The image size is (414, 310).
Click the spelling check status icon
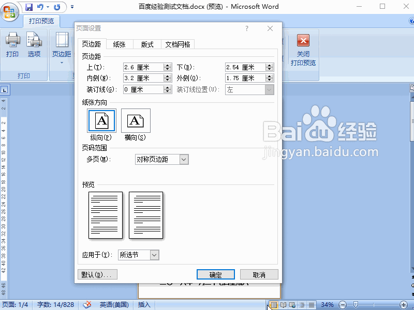coord(87,305)
